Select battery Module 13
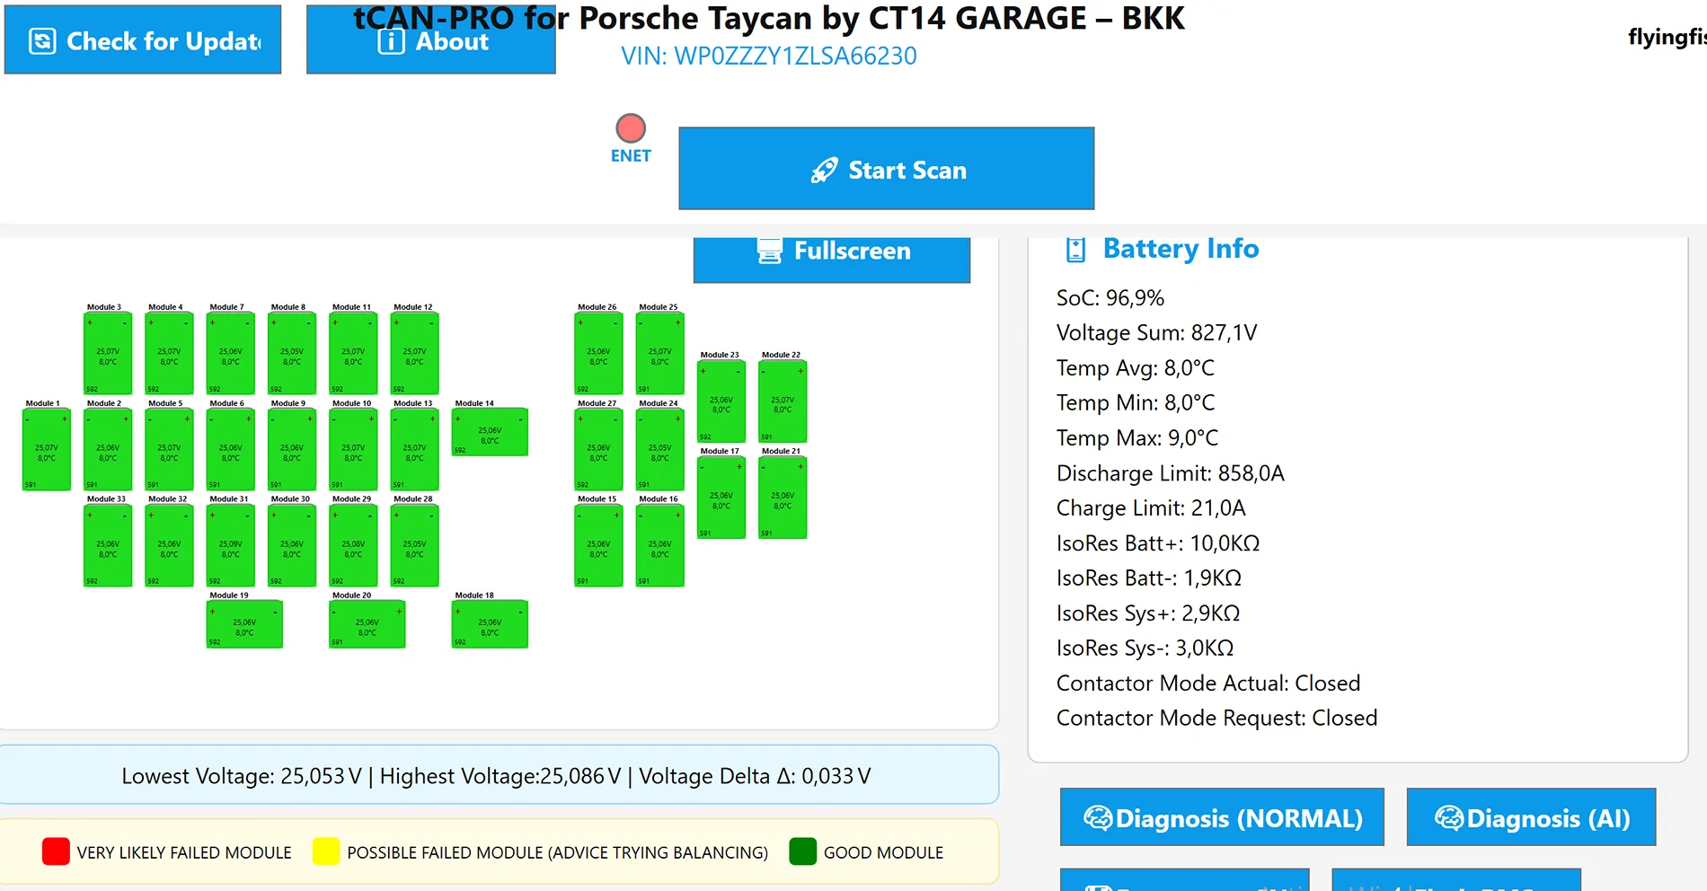Viewport: 1707px width, 891px height. (414, 449)
